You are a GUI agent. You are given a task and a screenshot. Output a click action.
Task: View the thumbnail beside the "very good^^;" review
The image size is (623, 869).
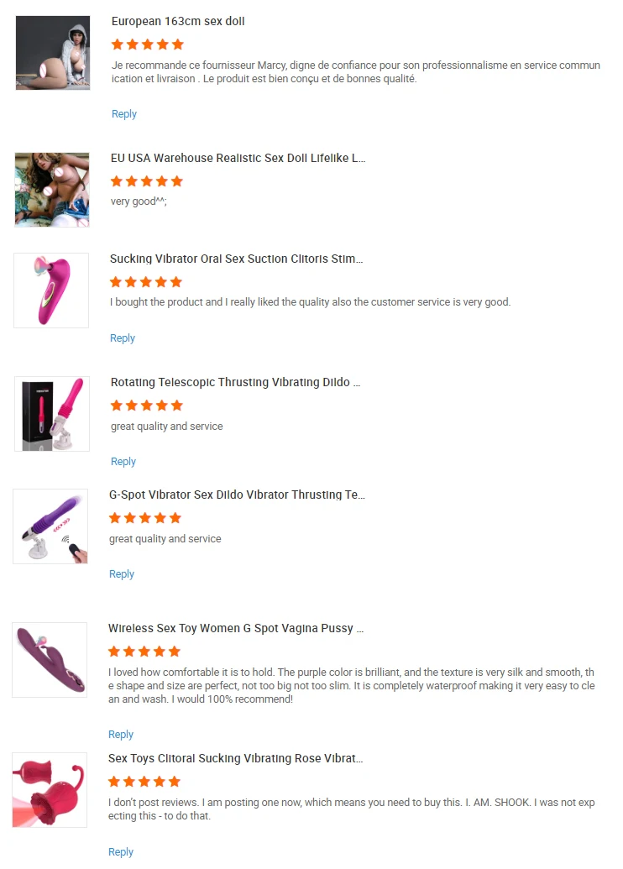[x=51, y=190]
